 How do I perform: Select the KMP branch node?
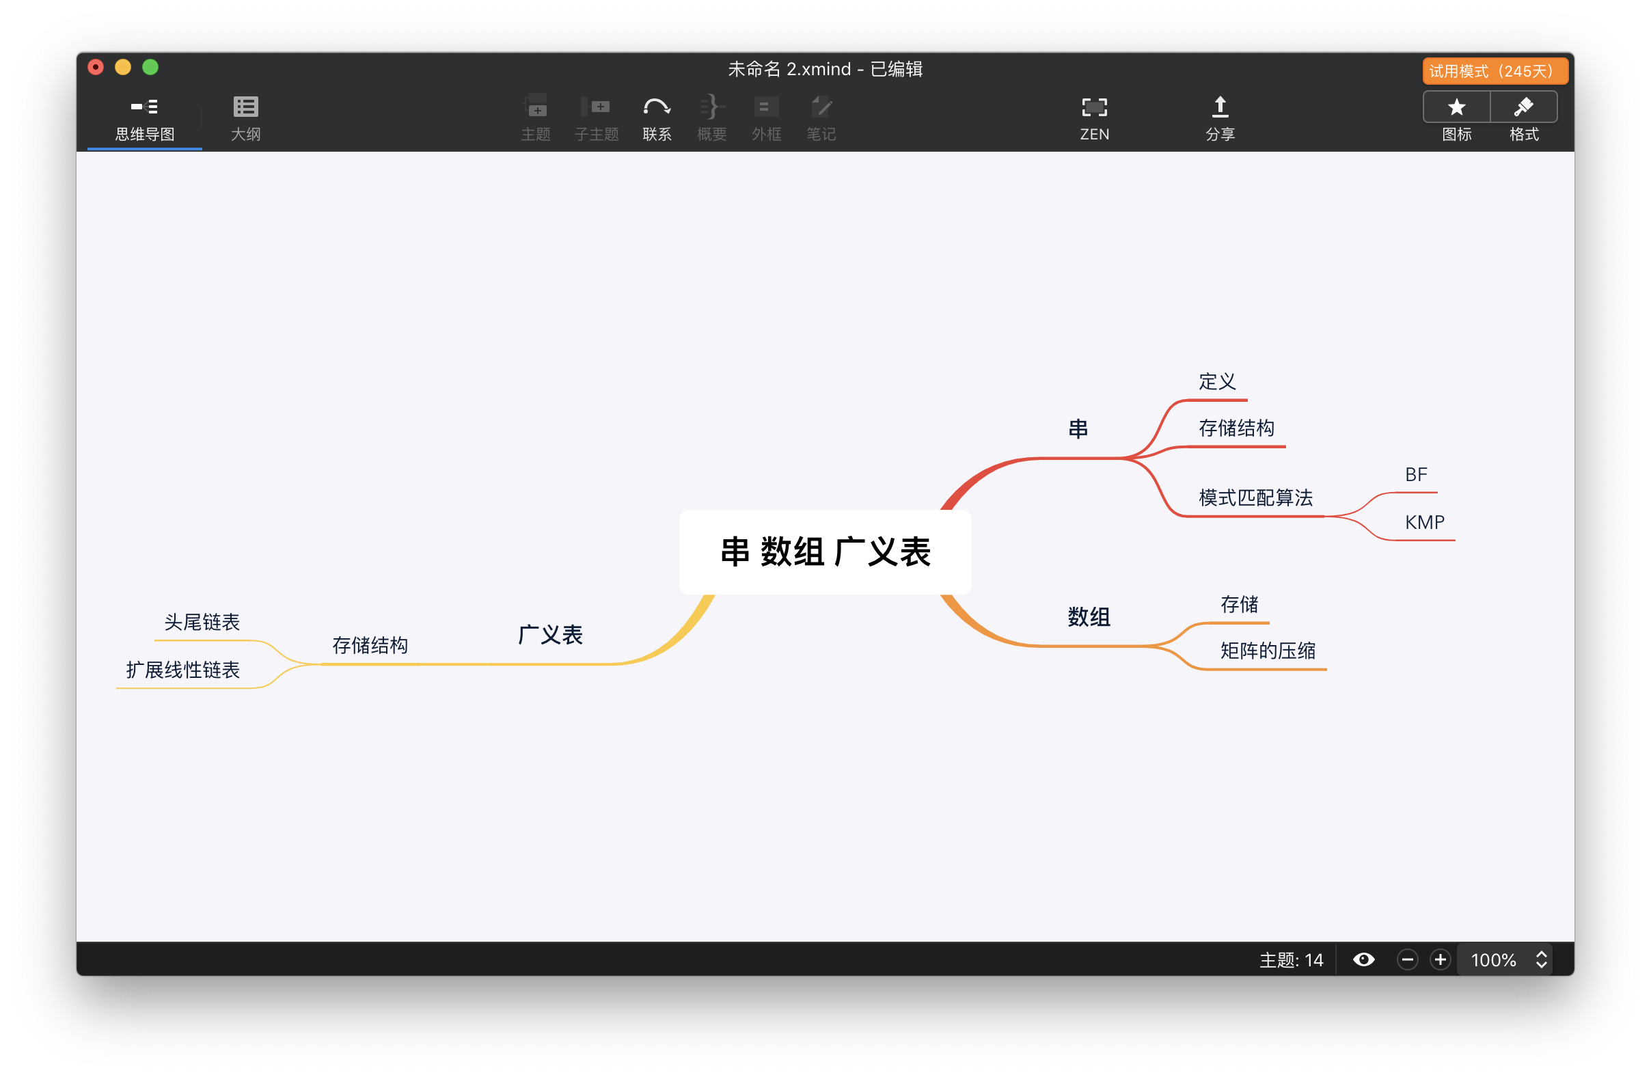(x=1423, y=522)
